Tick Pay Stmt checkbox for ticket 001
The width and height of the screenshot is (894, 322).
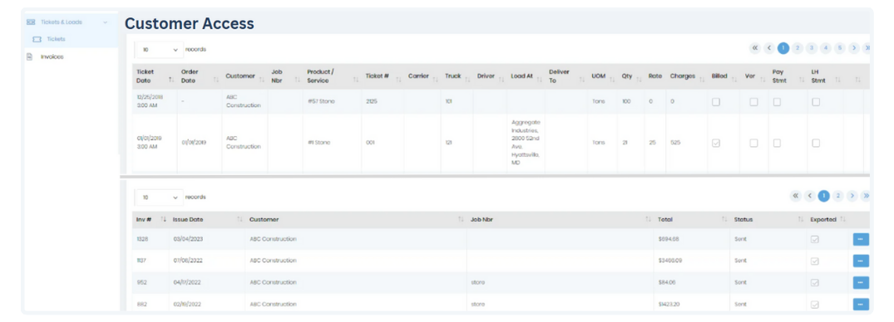[x=777, y=144]
